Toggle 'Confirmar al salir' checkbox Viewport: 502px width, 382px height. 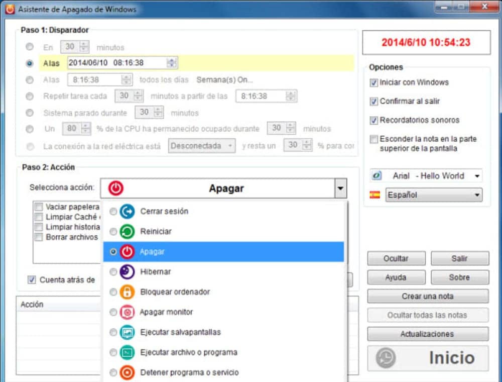(x=373, y=102)
